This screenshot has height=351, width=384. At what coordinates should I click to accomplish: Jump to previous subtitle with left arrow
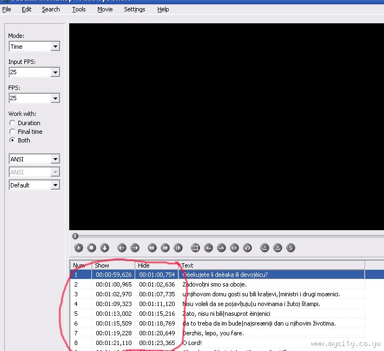122,248
